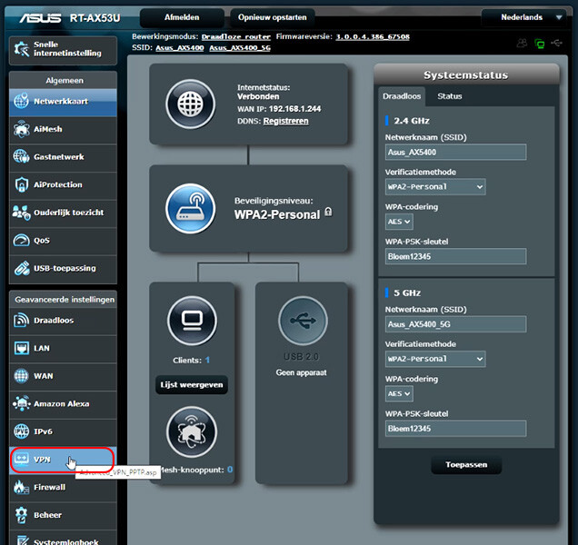
Task: Click the users status icon at top right
Action: click(x=522, y=43)
